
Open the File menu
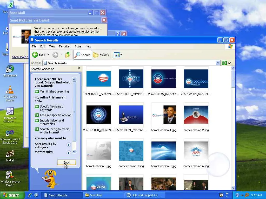tap(34, 46)
